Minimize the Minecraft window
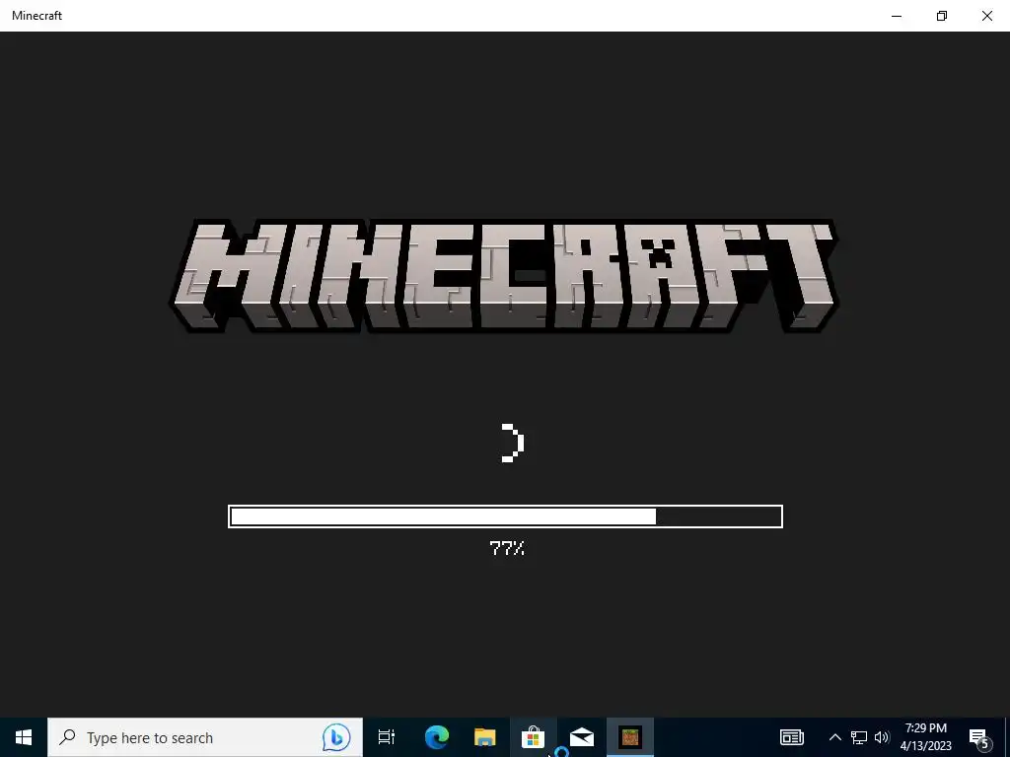This screenshot has width=1010, height=757. tap(896, 16)
